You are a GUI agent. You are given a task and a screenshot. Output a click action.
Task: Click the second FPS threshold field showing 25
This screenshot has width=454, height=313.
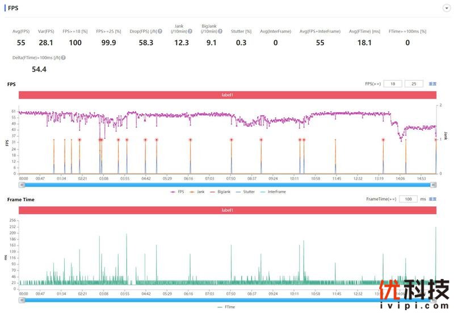414,84
